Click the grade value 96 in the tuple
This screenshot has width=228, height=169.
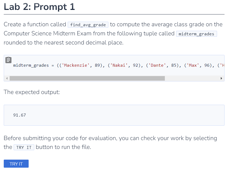coord(207,65)
